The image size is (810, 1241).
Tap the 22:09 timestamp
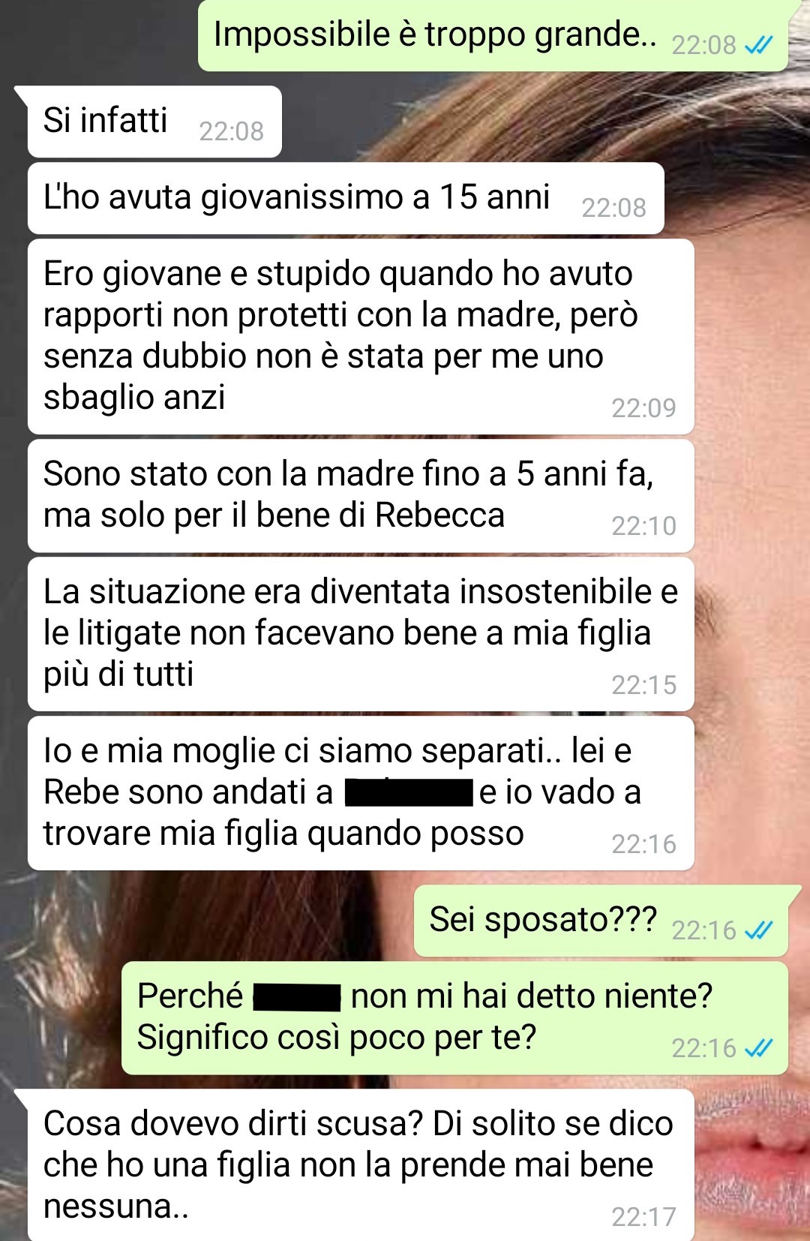point(643,408)
